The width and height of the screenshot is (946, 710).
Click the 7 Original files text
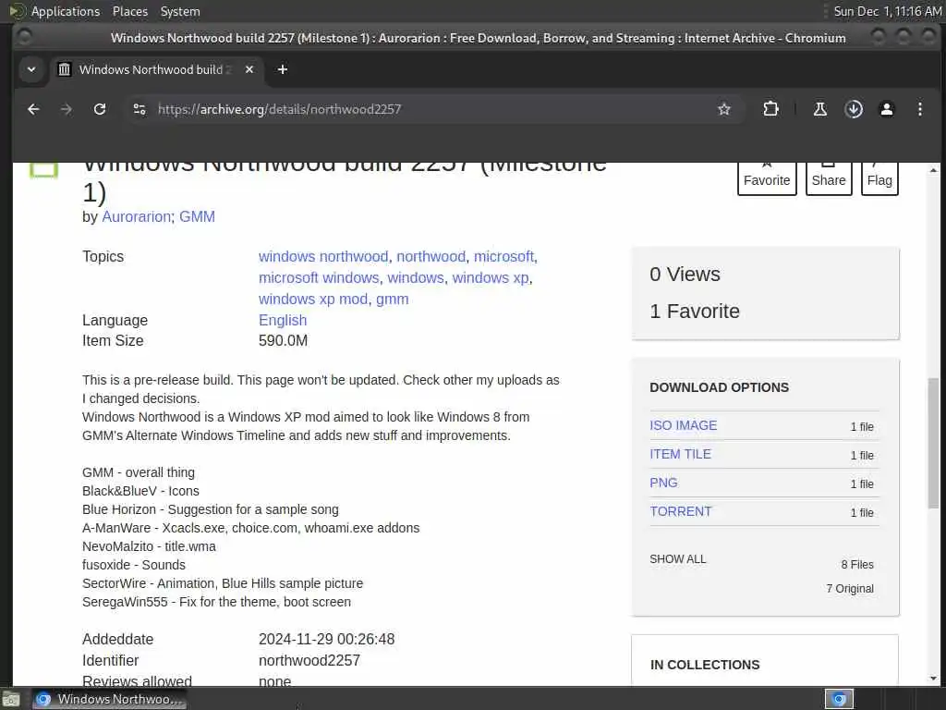(850, 589)
